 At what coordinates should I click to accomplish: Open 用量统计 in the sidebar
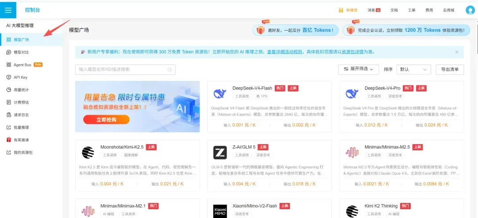[x=31, y=90]
